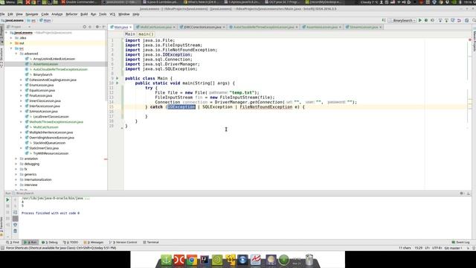This screenshot has height=268, width=476.
Task: Open Project Structure icon in the top toolbar
Action: click(x=467, y=20)
